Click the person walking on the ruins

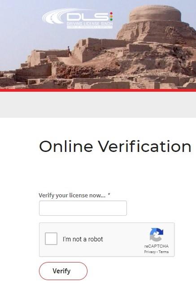pos(69,51)
